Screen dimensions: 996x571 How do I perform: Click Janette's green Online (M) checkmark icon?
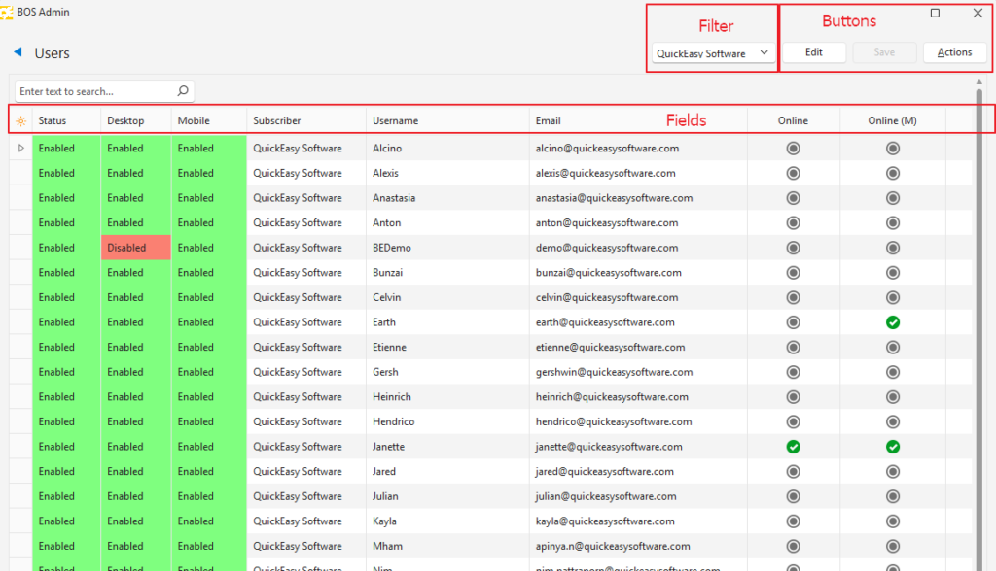point(892,447)
